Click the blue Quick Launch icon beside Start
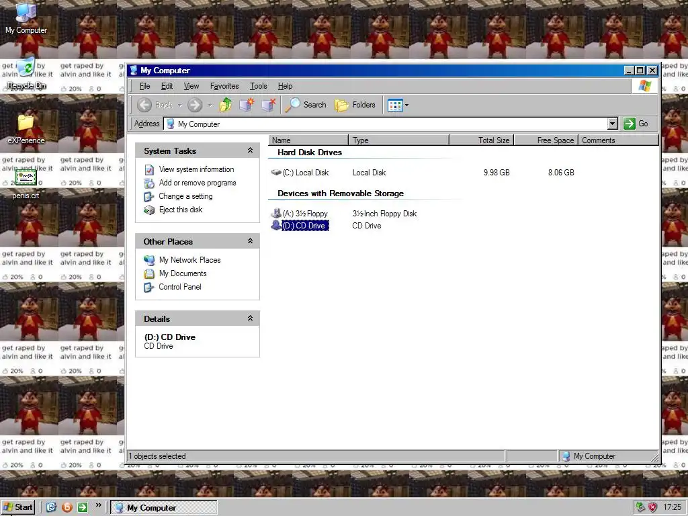The height and width of the screenshot is (516, 688). point(52,508)
